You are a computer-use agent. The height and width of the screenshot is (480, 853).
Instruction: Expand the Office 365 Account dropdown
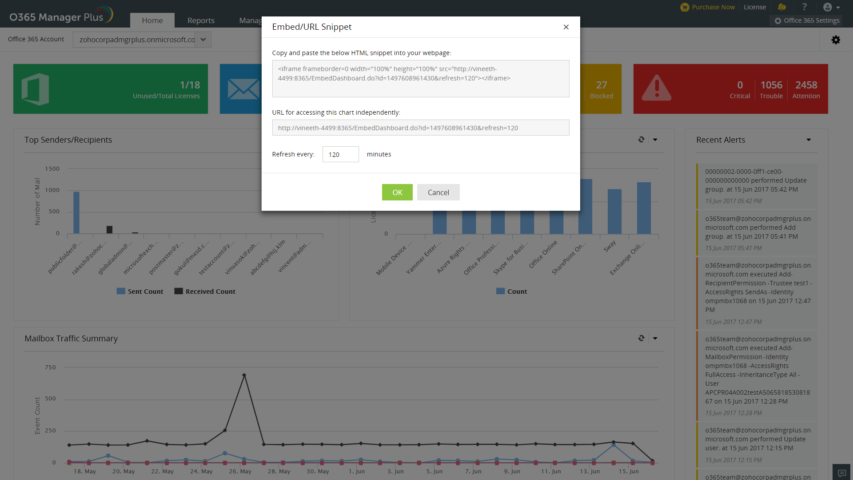pyautogui.click(x=203, y=40)
